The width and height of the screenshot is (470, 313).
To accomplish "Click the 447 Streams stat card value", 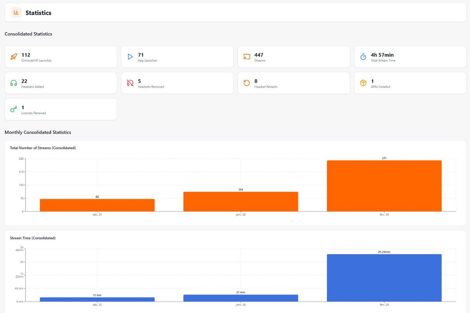I will (x=259, y=55).
